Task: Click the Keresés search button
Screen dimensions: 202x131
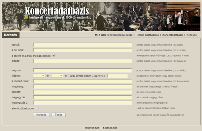Action: 41,115
